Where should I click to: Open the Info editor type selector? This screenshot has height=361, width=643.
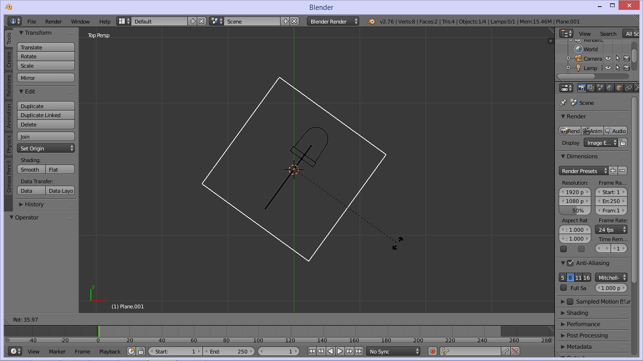coord(15,21)
